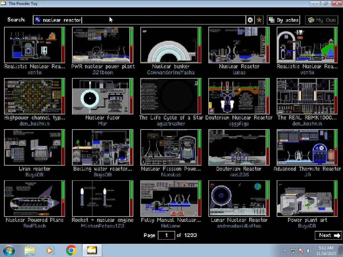Click author name MichanPotasu123
The width and height of the screenshot is (343, 257).
pyautogui.click(x=102, y=226)
